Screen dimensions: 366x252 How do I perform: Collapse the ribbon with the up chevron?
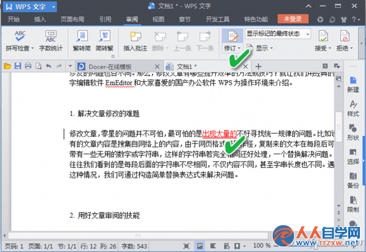click(308, 6)
